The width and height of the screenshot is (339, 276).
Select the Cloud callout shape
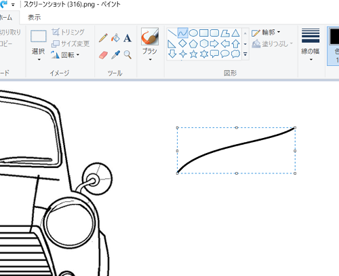pyautogui.click(x=236, y=54)
